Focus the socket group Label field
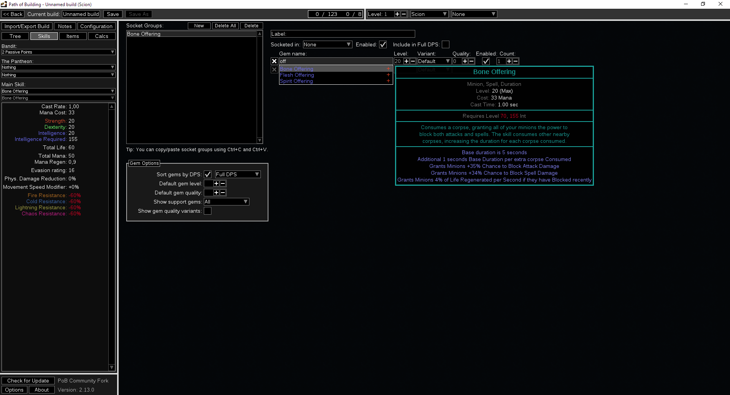730x395 pixels. 343,34
